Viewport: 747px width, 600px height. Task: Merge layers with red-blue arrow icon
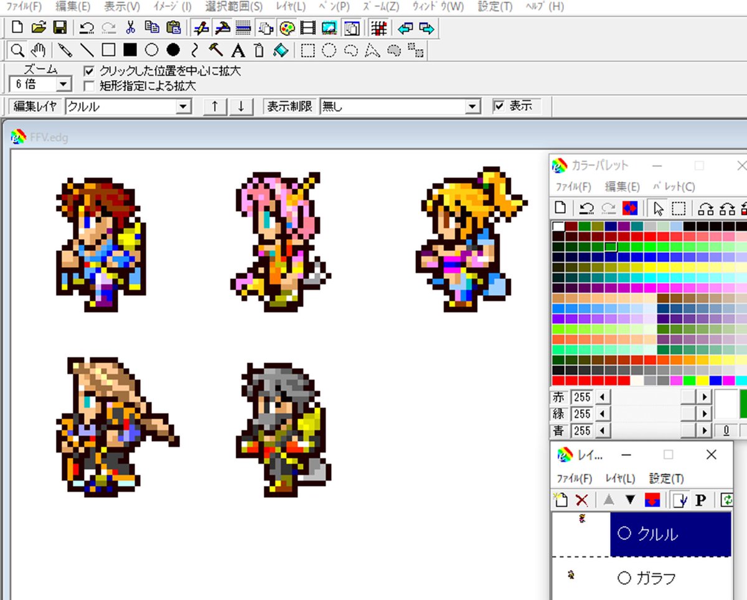coord(652,499)
